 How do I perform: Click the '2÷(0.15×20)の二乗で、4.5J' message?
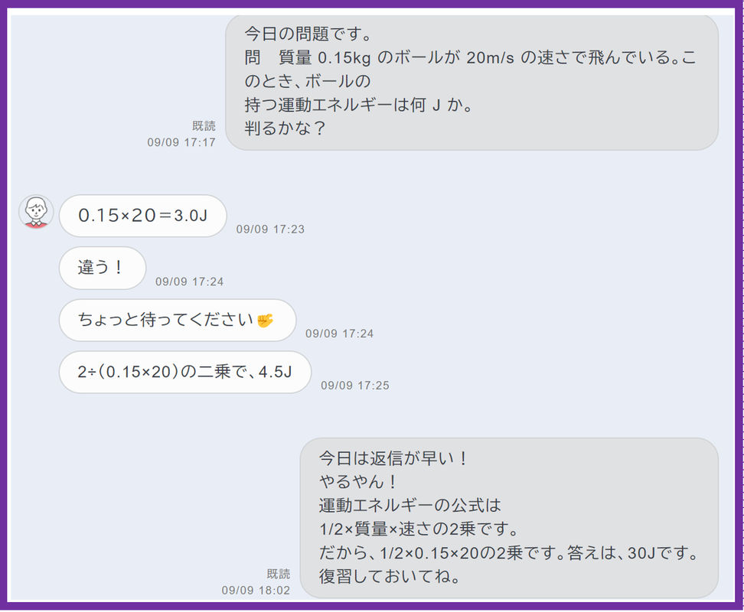point(185,372)
